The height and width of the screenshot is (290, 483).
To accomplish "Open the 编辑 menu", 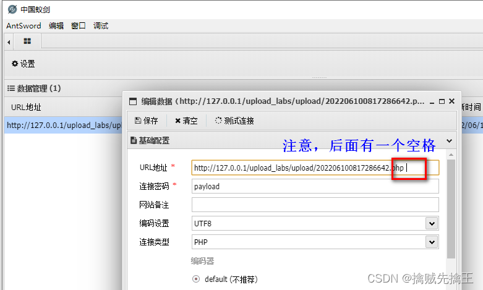I will pyautogui.click(x=56, y=26).
